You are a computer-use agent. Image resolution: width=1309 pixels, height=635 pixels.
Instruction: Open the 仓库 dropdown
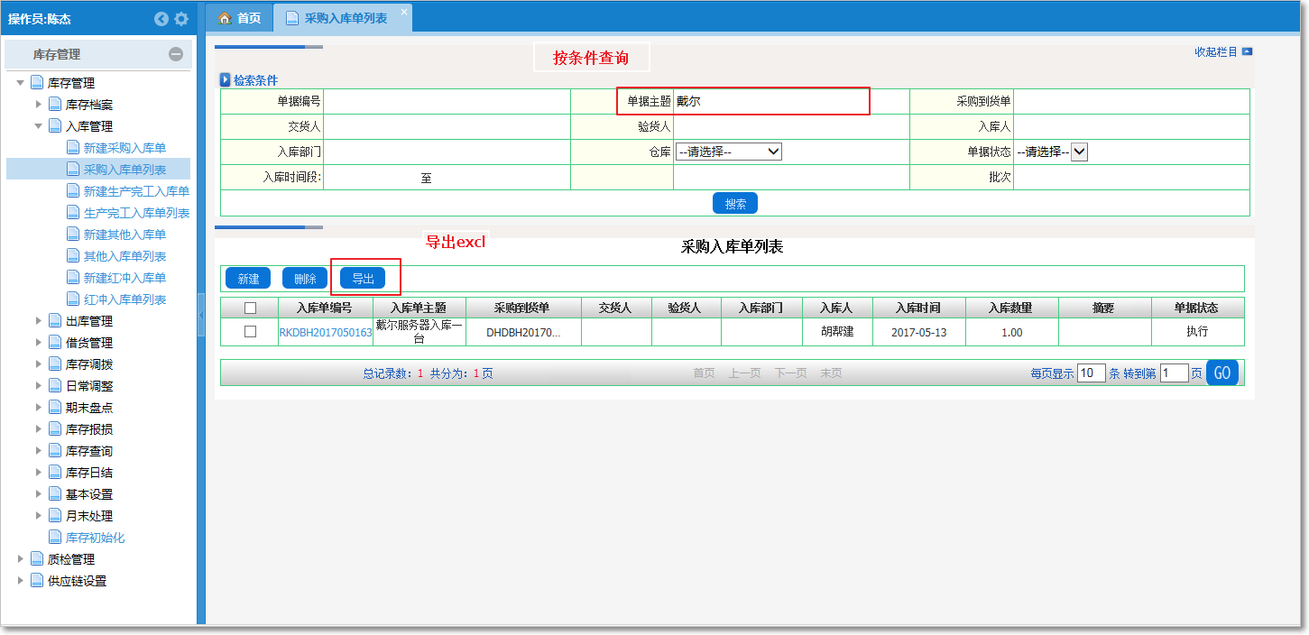tap(728, 152)
